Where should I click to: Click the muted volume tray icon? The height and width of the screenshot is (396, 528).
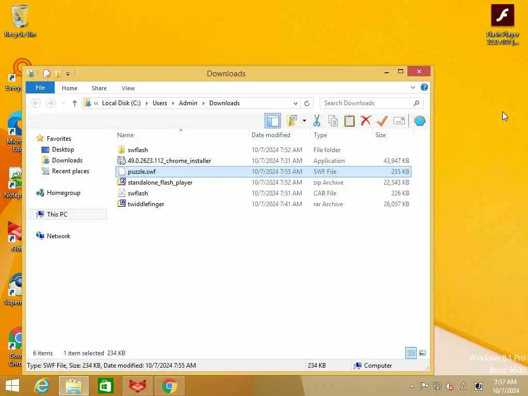click(x=450, y=386)
